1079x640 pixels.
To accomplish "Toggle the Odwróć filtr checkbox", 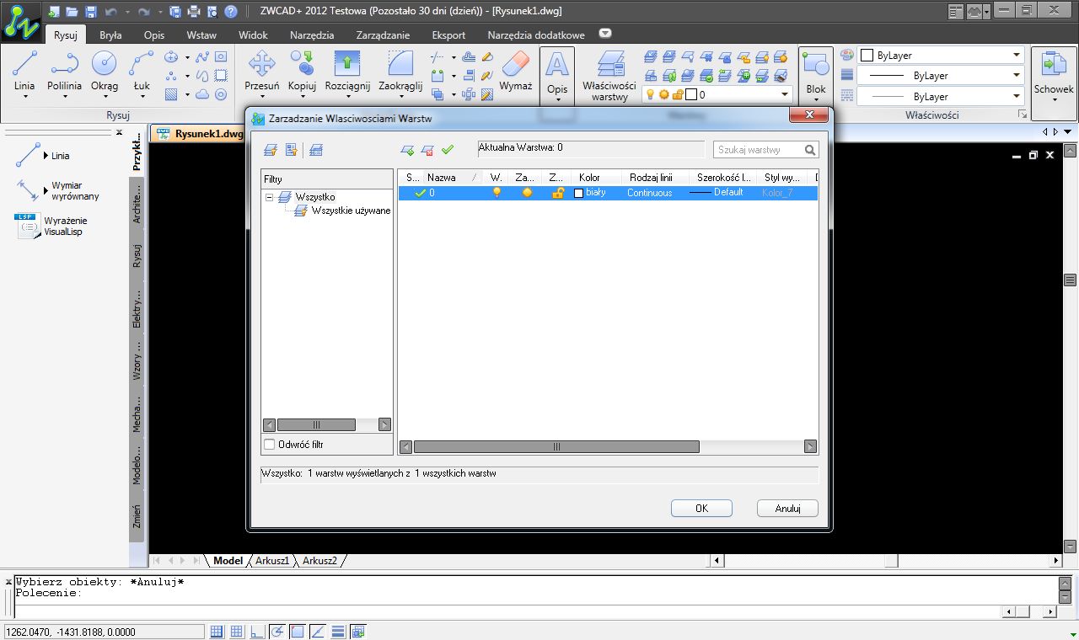I will tap(270, 445).
